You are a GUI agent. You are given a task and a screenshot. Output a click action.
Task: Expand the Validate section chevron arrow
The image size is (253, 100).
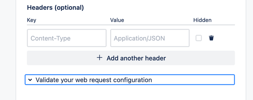tap(30, 80)
